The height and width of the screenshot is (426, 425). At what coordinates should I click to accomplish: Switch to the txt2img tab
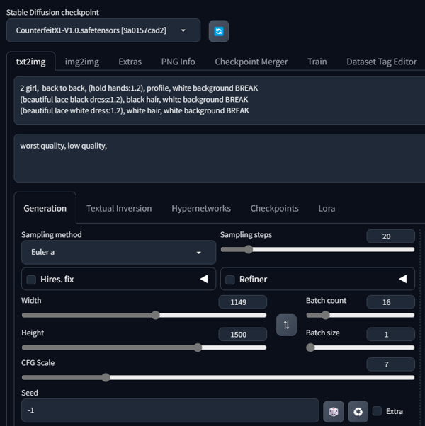click(31, 62)
